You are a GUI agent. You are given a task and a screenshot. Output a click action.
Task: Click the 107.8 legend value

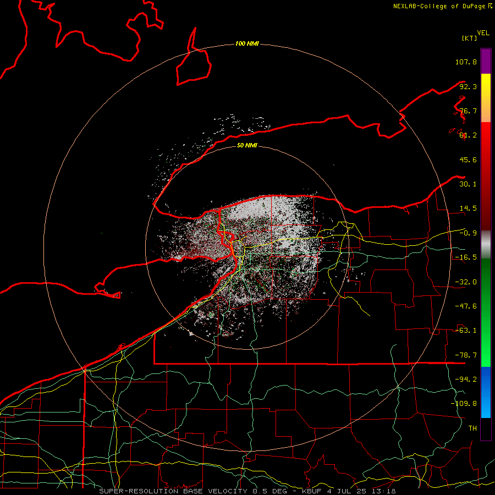point(466,62)
